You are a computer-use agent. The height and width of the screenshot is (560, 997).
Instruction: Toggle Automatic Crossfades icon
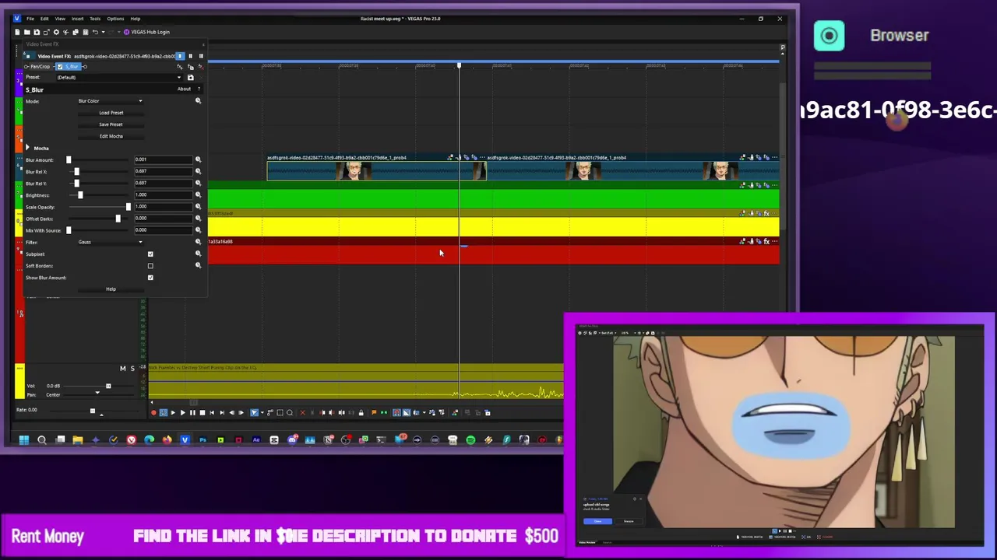click(x=406, y=412)
